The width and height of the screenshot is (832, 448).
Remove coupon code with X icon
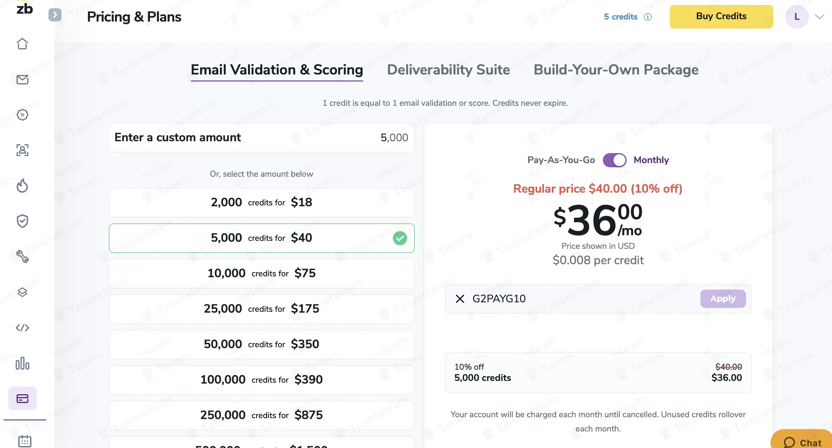pos(459,298)
